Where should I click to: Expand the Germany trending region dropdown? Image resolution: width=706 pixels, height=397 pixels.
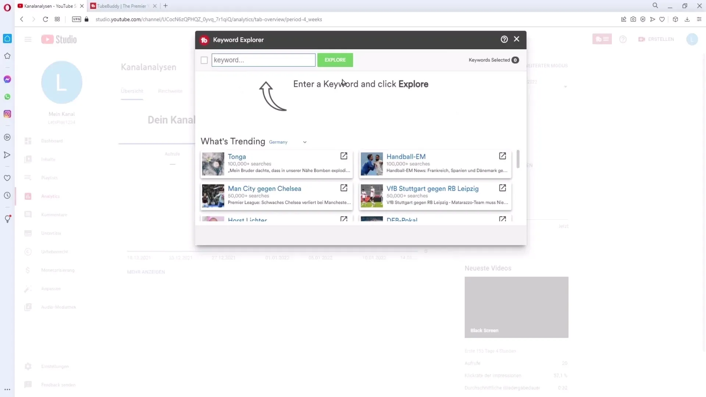tap(288, 142)
